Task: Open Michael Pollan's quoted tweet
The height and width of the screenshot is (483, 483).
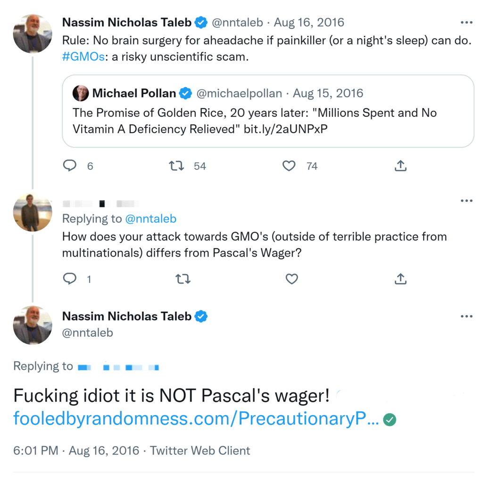Action: (x=268, y=120)
